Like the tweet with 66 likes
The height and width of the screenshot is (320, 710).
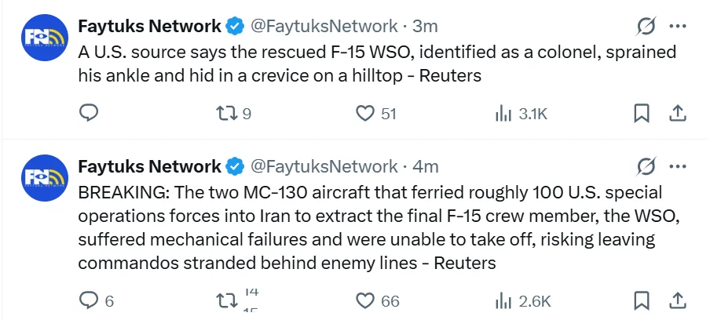[x=365, y=300]
